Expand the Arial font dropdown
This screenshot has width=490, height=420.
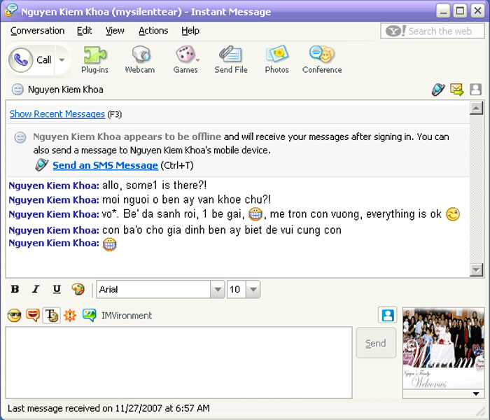218,289
